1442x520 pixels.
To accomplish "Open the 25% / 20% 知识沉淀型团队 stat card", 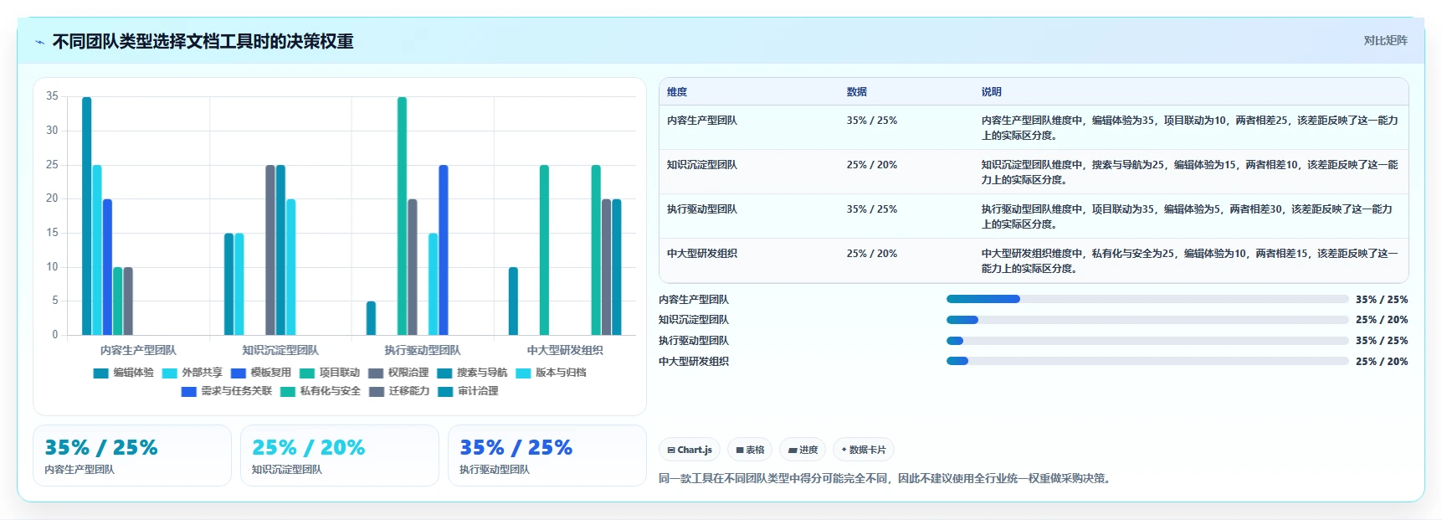I will (340, 456).
